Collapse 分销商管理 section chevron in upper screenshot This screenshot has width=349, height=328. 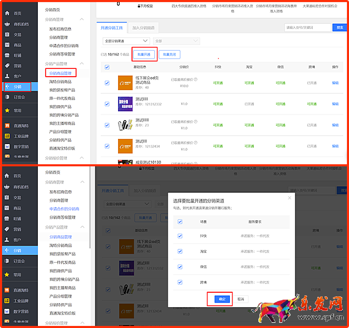point(82,19)
